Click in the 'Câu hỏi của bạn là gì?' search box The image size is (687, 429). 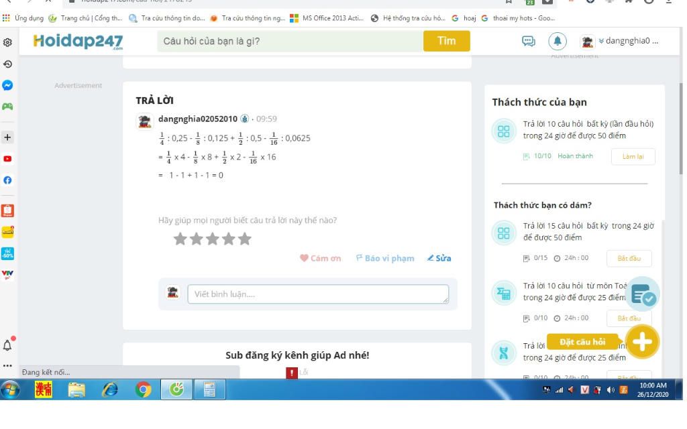point(290,41)
